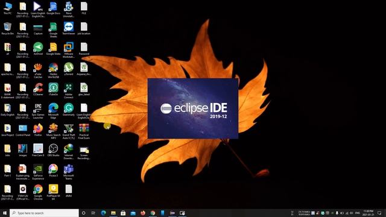Open Task View on taskbar
Image resolution: width=386 pixels, height=217 pixels.
(x=93, y=213)
